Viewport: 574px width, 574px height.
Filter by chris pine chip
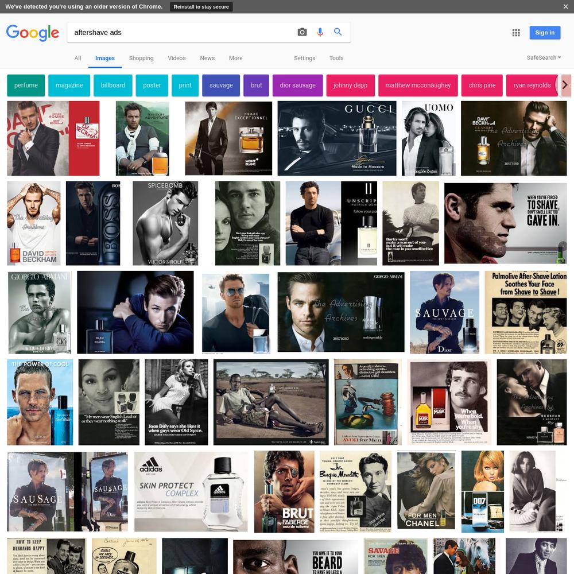(482, 86)
